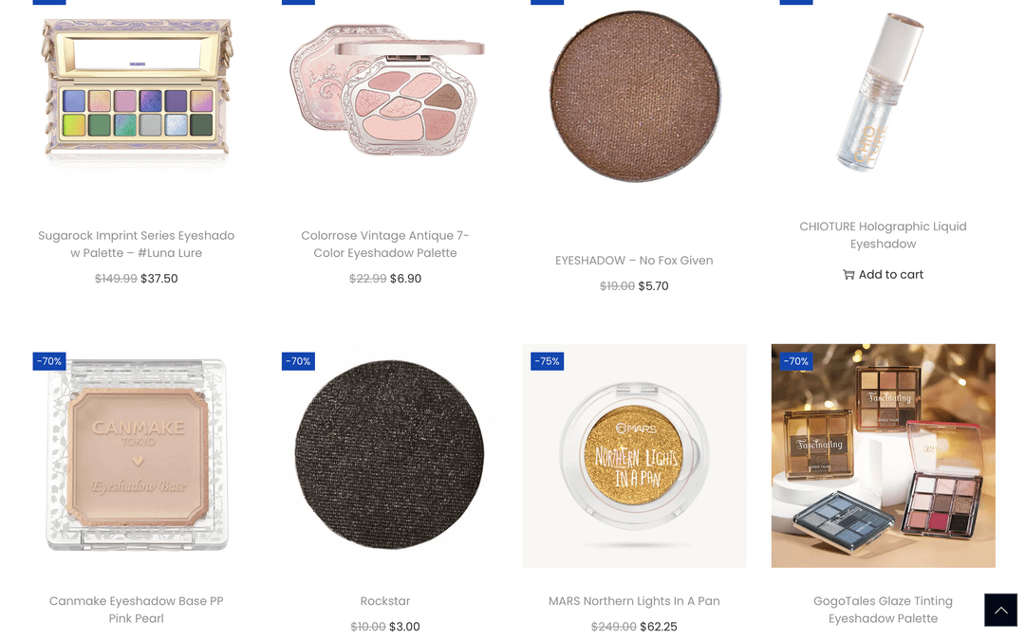Open the Colorrose Vintage Antique 7-Color title link
The image size is (1025, 639).
click(385, 244)
